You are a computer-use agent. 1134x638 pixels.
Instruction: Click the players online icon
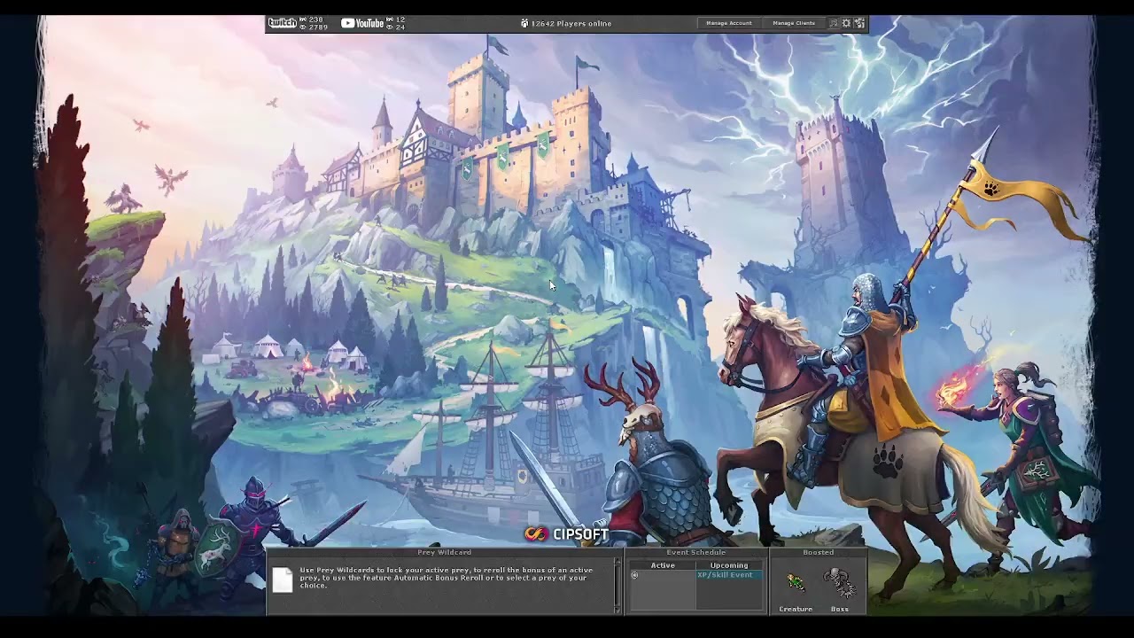pos(524,24)
